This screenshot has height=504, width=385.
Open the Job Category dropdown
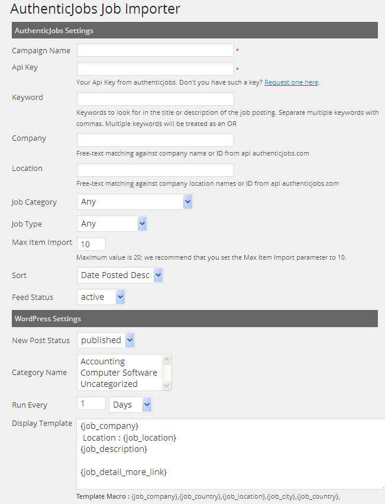pos(135,202)
